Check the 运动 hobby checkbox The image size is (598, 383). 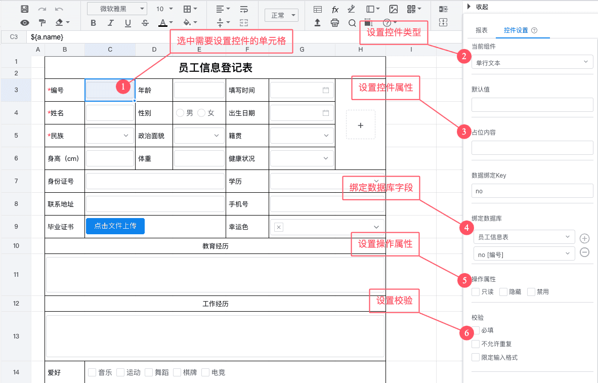[120, 372]
